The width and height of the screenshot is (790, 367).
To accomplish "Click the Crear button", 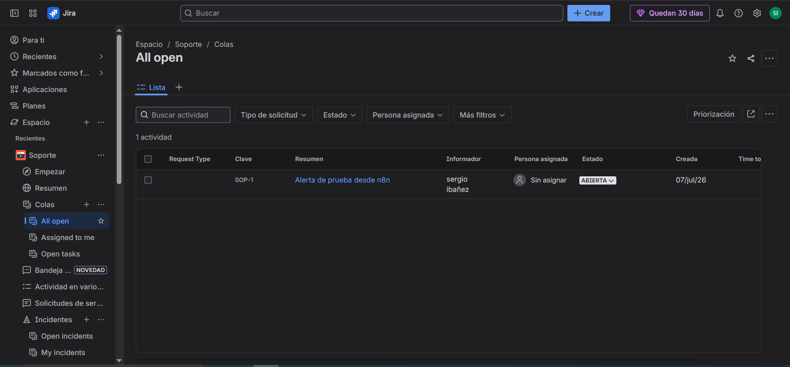I will coord(588,13).
